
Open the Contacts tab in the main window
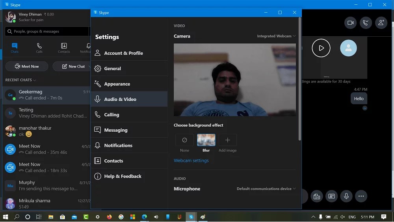pyautogui.click(x=64, y=48)
